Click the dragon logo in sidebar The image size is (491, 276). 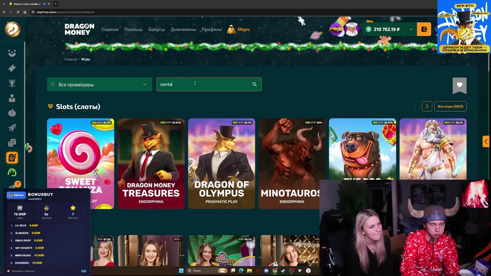12,29
